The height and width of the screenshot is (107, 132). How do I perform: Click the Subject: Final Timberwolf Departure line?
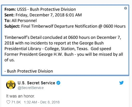65,26
